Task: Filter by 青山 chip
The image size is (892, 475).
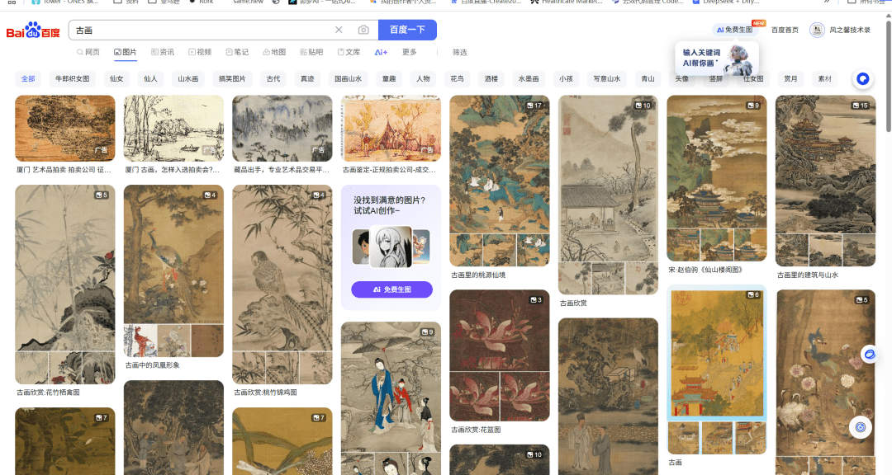Action: 648,79
